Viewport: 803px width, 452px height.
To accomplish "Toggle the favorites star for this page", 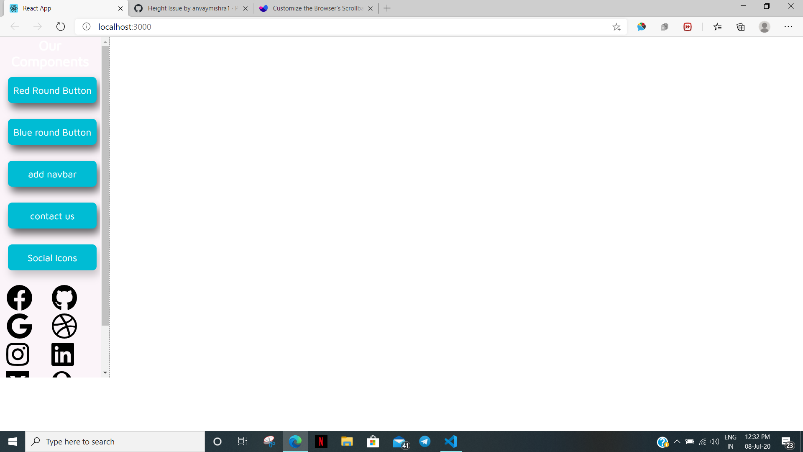I will 616,27.
